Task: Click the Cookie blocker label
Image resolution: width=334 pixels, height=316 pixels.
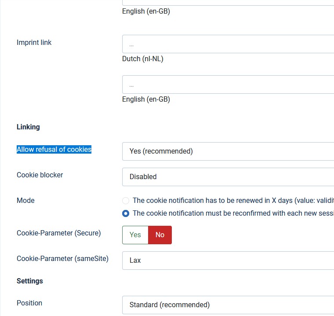Action: tap(40, 175)
